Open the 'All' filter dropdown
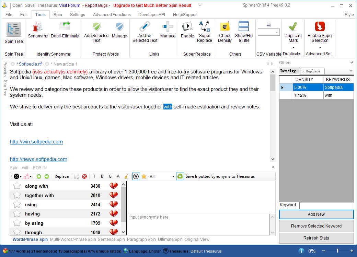357x257 pixels. [173, 177]
